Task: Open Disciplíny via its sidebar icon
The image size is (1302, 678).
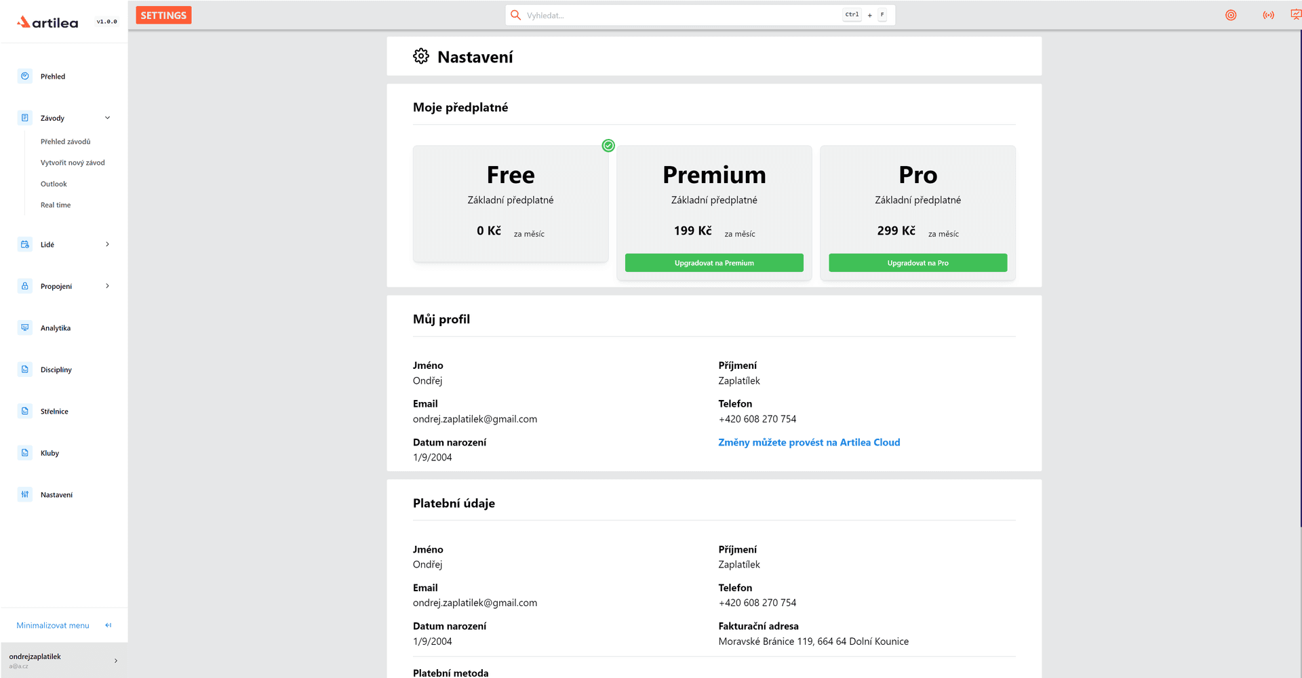Action: [25, 370]
